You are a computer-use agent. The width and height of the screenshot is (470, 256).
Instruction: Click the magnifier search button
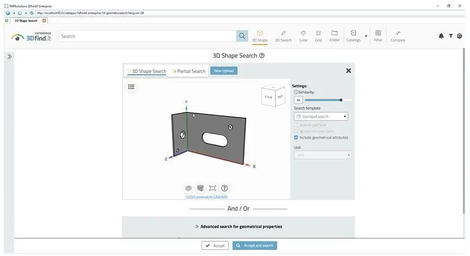242,36
